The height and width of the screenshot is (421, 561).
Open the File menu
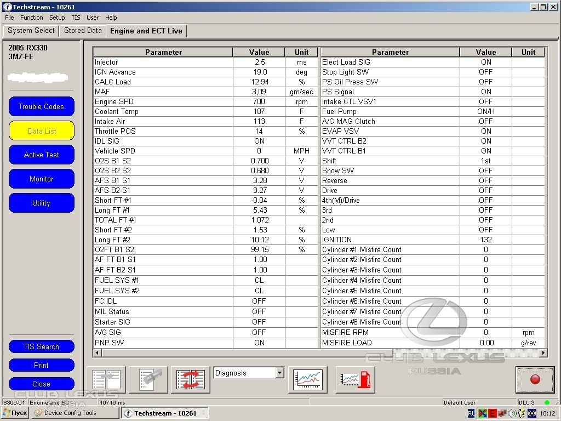pyautogui.click(x=9, y=18)
